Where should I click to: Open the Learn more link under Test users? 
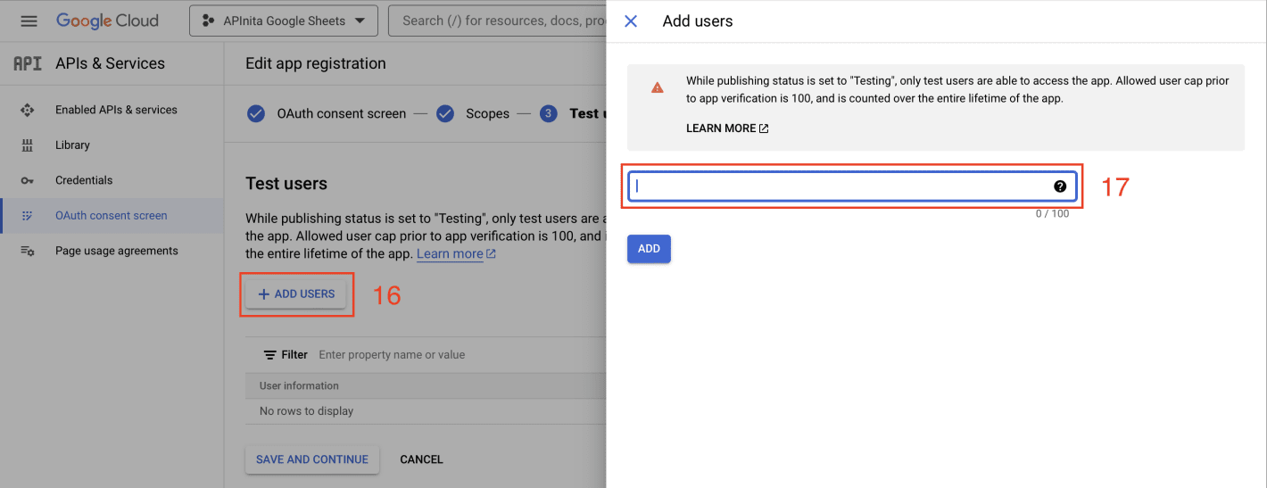pos(456,254)
